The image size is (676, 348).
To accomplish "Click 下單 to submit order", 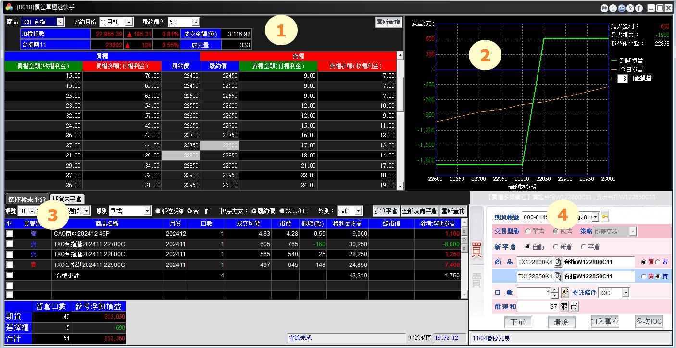I will (x=518, y=322).
